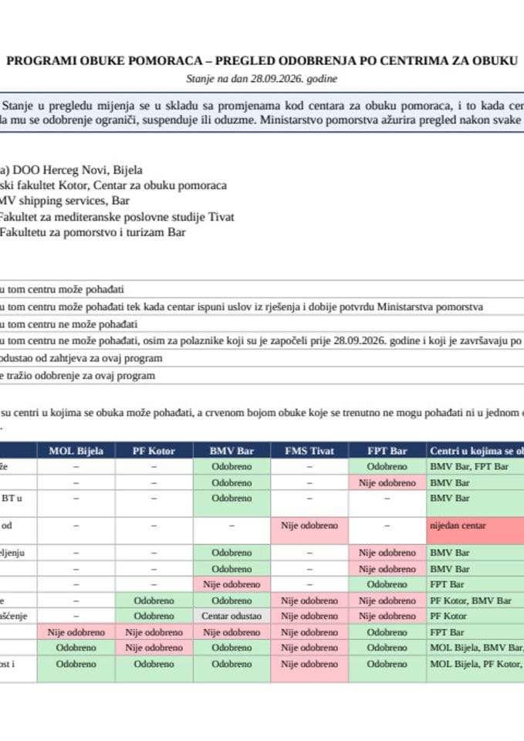Click the title "PROGRAMI OBUKE POMORACA – PREGLED ODOBRENJA"
Image resolution: width=524 pixels, height=741 pixels.
tap(181, 61)
